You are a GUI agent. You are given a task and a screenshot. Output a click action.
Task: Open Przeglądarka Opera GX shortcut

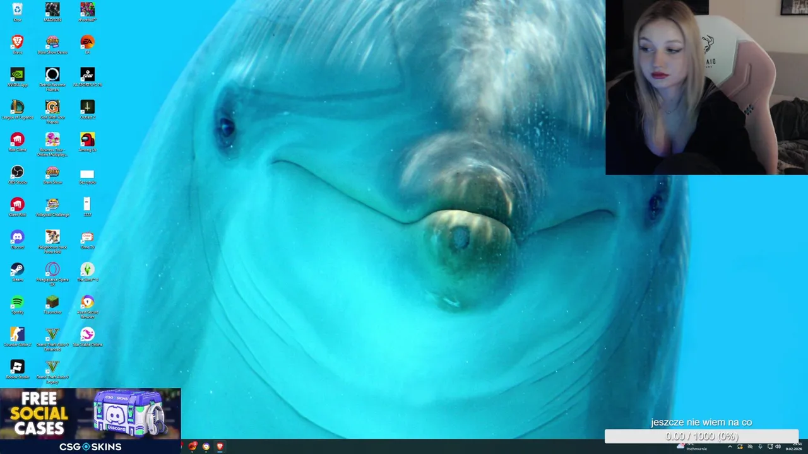(52, 274)
